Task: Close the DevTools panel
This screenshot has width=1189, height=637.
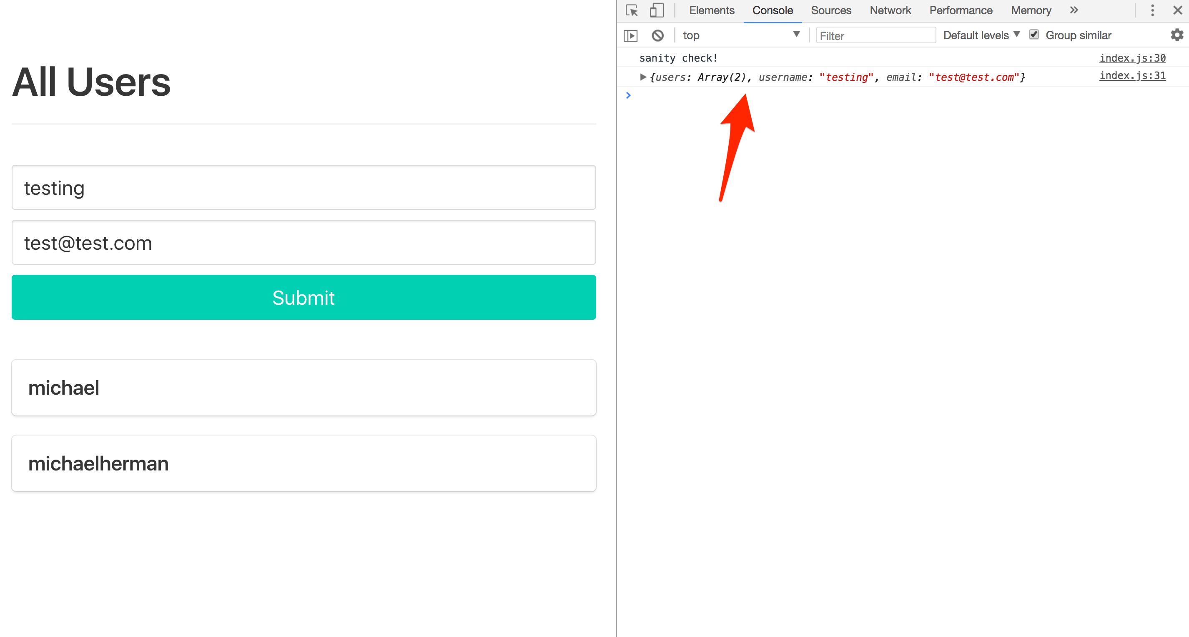Action: pos(1177,10)
